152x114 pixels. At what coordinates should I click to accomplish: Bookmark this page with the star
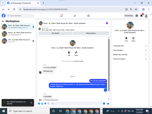(x=136, y=9)
